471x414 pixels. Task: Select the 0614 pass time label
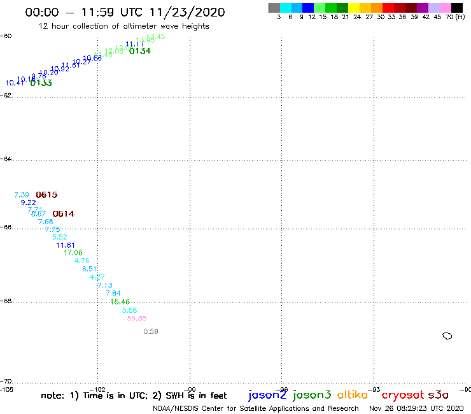click(64, 214)
